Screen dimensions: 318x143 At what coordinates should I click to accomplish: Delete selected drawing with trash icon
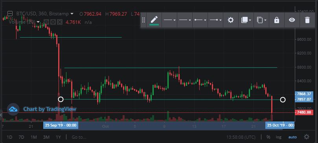307,20
